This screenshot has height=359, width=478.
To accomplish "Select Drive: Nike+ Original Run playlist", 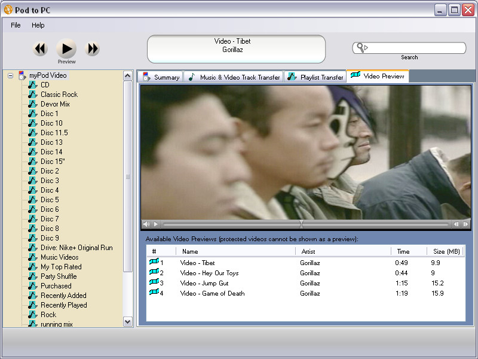I will (76, 248).
